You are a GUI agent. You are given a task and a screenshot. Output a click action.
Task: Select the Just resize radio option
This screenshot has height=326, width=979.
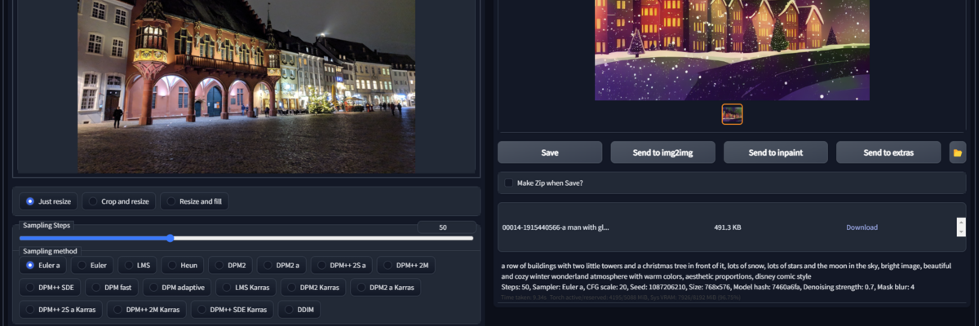[49, 201]
